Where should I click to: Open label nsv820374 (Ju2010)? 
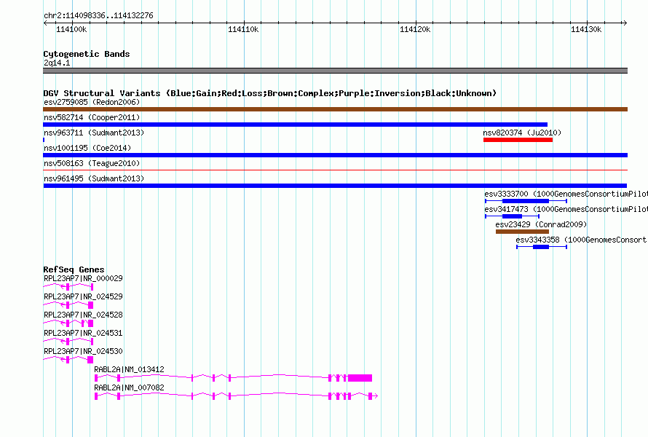pyautogui.click(x=522, y=133)
